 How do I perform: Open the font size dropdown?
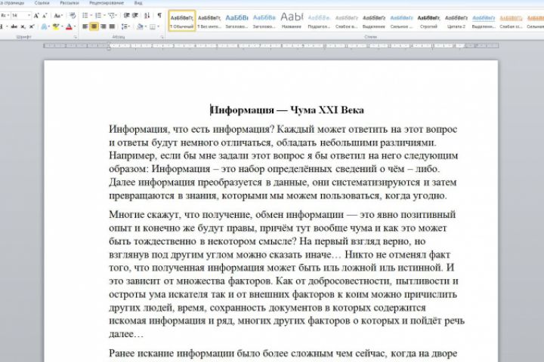[29, 16]
